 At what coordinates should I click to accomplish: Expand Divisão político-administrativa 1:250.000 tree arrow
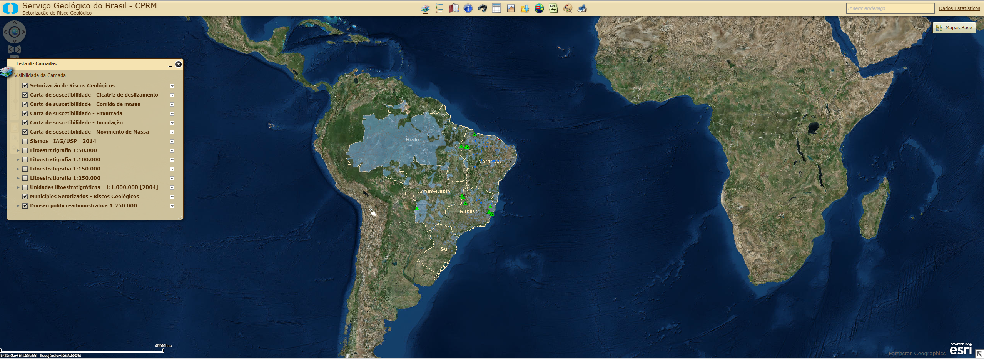point(18,206)
